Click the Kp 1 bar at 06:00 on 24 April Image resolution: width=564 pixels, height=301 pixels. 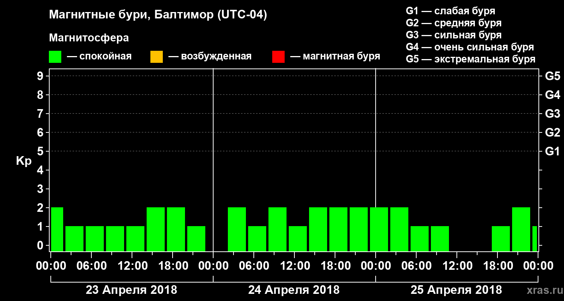click(257, 239)
